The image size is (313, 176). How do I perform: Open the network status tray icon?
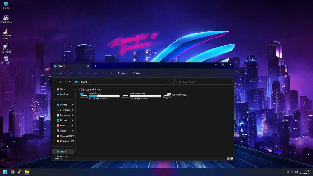click(292, 172)
